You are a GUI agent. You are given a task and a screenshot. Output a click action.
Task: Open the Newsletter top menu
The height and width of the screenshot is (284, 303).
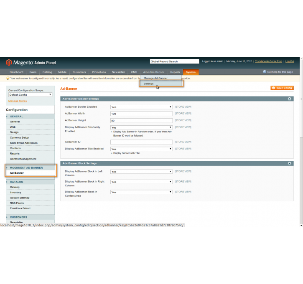[118, 72]
